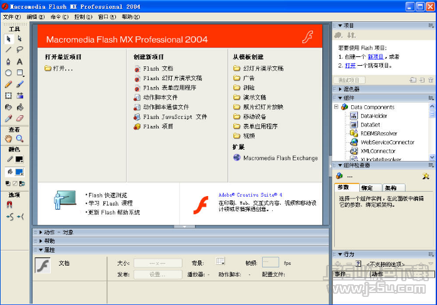The image size is (437, 305).
Task: Select the Subselection tool
Action: pos(19,39)
